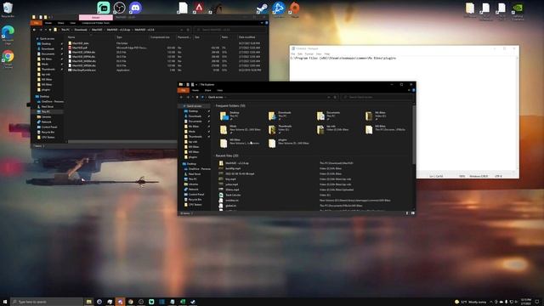Viewport: 544px width, 306px height.
Task: Collapse the Recent files section
Action: pos(213,156)
